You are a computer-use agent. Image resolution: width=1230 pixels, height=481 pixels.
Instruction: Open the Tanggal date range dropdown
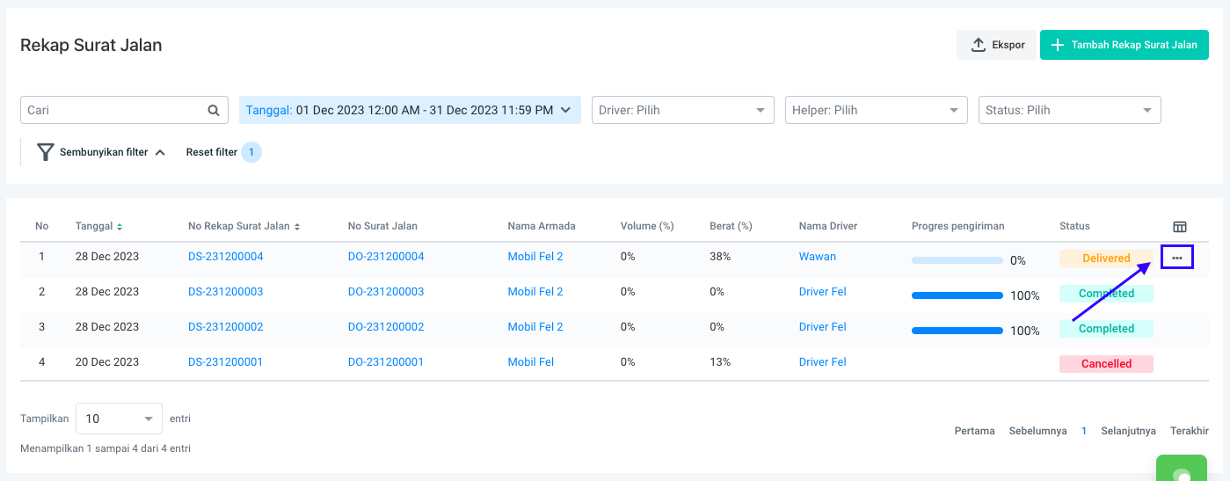[x=410, y=110]
